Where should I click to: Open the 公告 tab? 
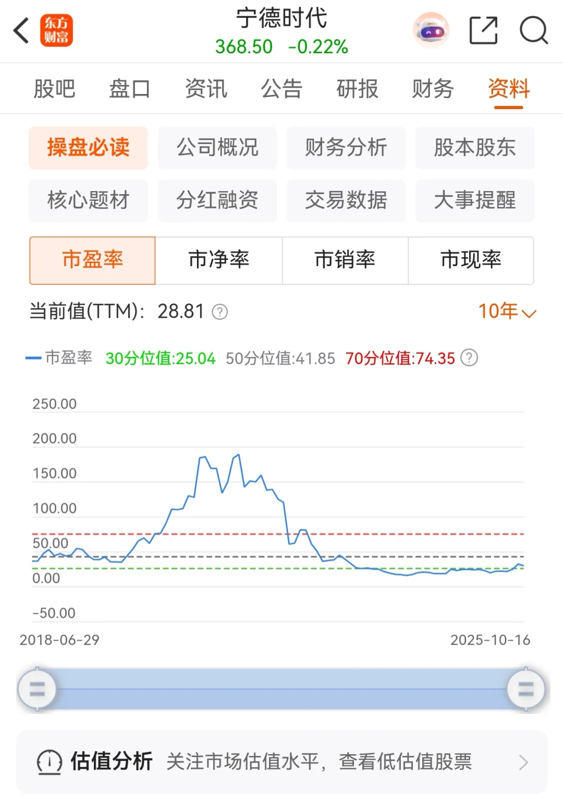(x=281, y=89)
